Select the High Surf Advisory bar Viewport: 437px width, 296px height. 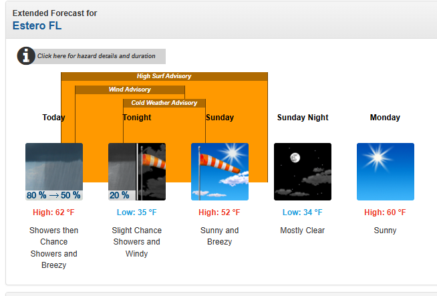point(164,76)
